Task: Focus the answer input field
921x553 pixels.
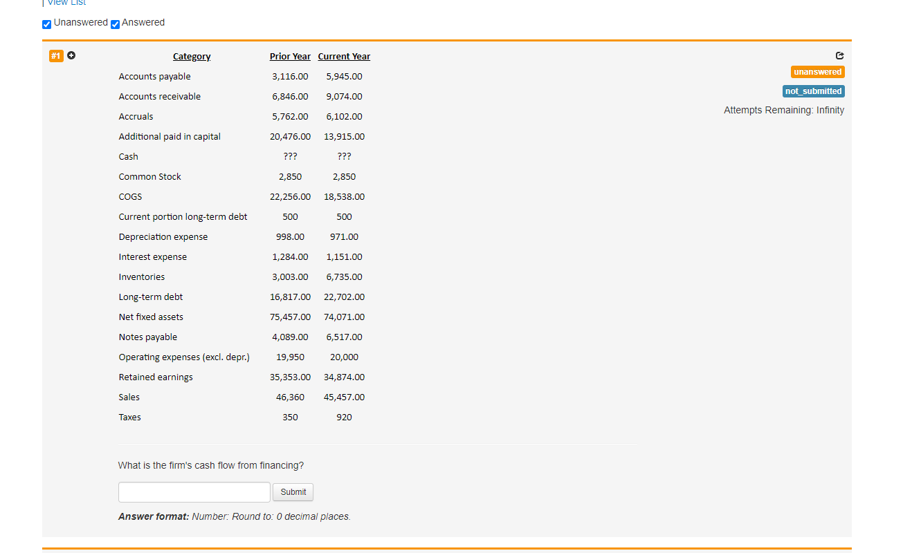Action: click(x=194, y=492)
